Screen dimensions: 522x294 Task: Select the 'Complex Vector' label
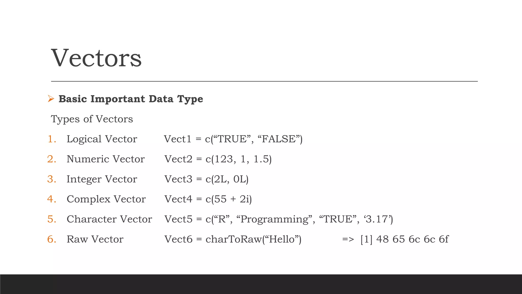pyautogui.click(x=106, y=199)
